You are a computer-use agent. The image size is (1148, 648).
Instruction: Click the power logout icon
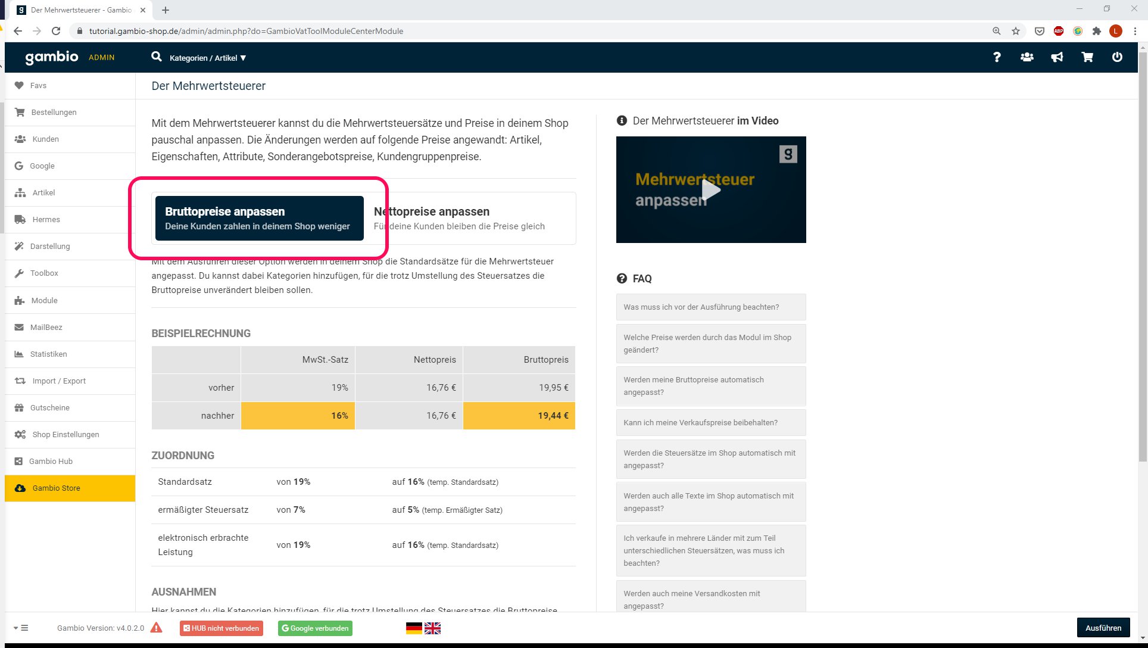point(1117,57)
